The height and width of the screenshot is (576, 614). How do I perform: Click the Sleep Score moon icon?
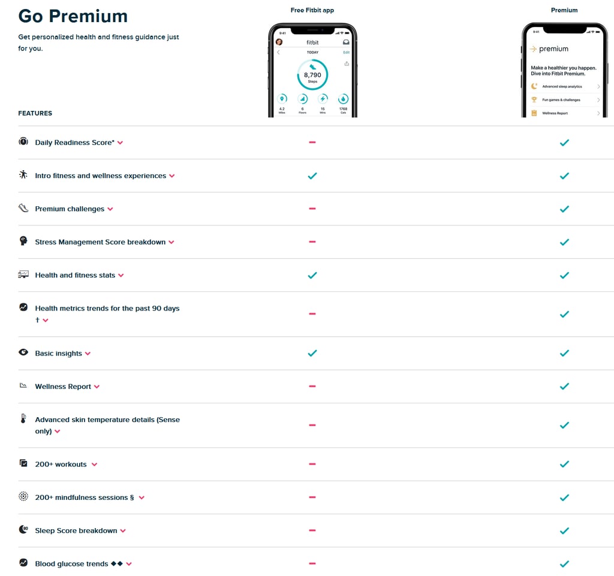[x=23, y=530]
